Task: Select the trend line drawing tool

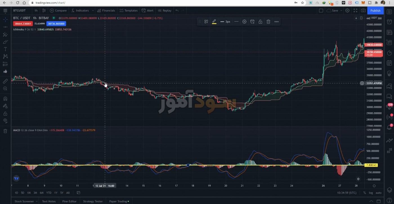Action: click(5, 27)
